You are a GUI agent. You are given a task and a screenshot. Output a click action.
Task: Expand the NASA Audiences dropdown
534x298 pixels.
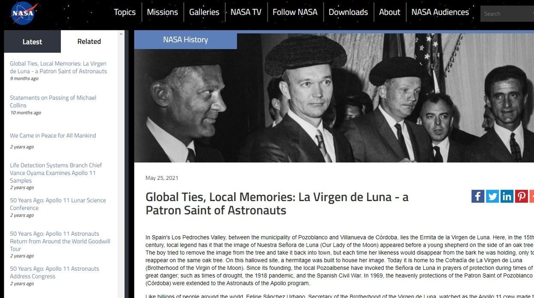coord(440,12)
